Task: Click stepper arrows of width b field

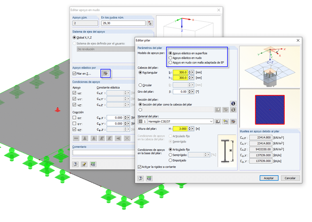Action: coord(189,72)
